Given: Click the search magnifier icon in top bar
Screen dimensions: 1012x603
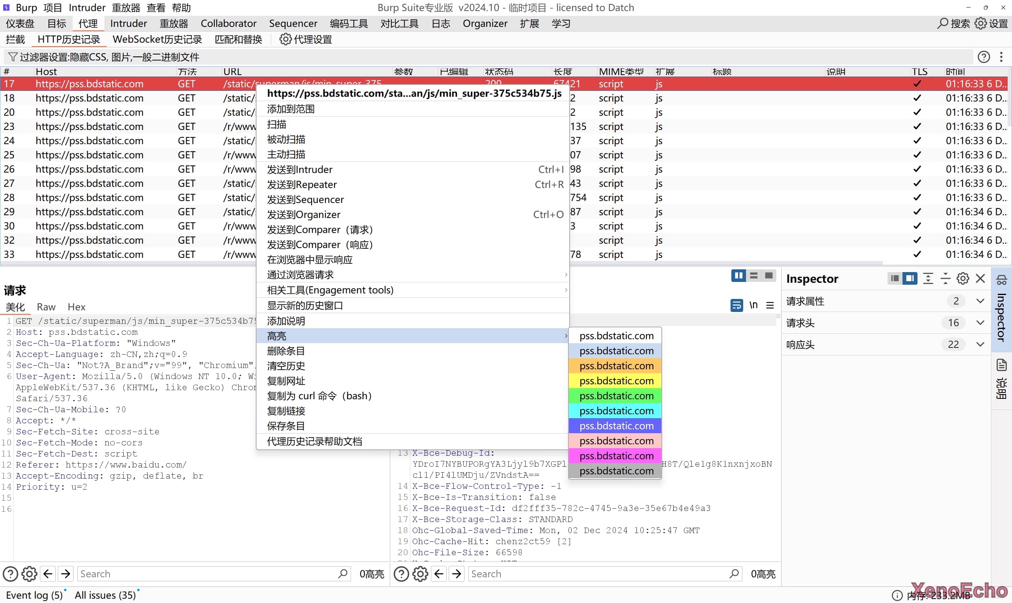Looking at the screenshot, I should [x=942, y=24].
